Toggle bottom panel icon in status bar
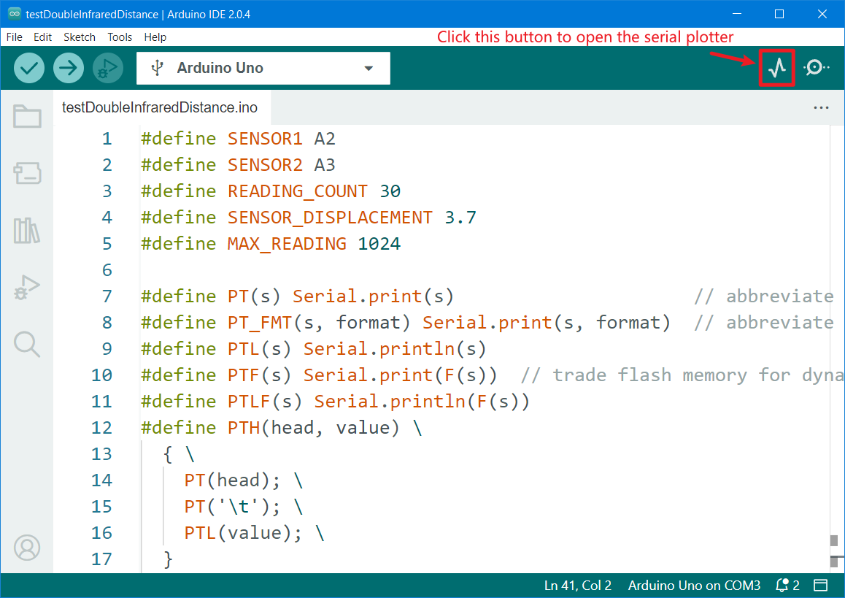Viewport: 845px width, 598px height. pos(821,585)
